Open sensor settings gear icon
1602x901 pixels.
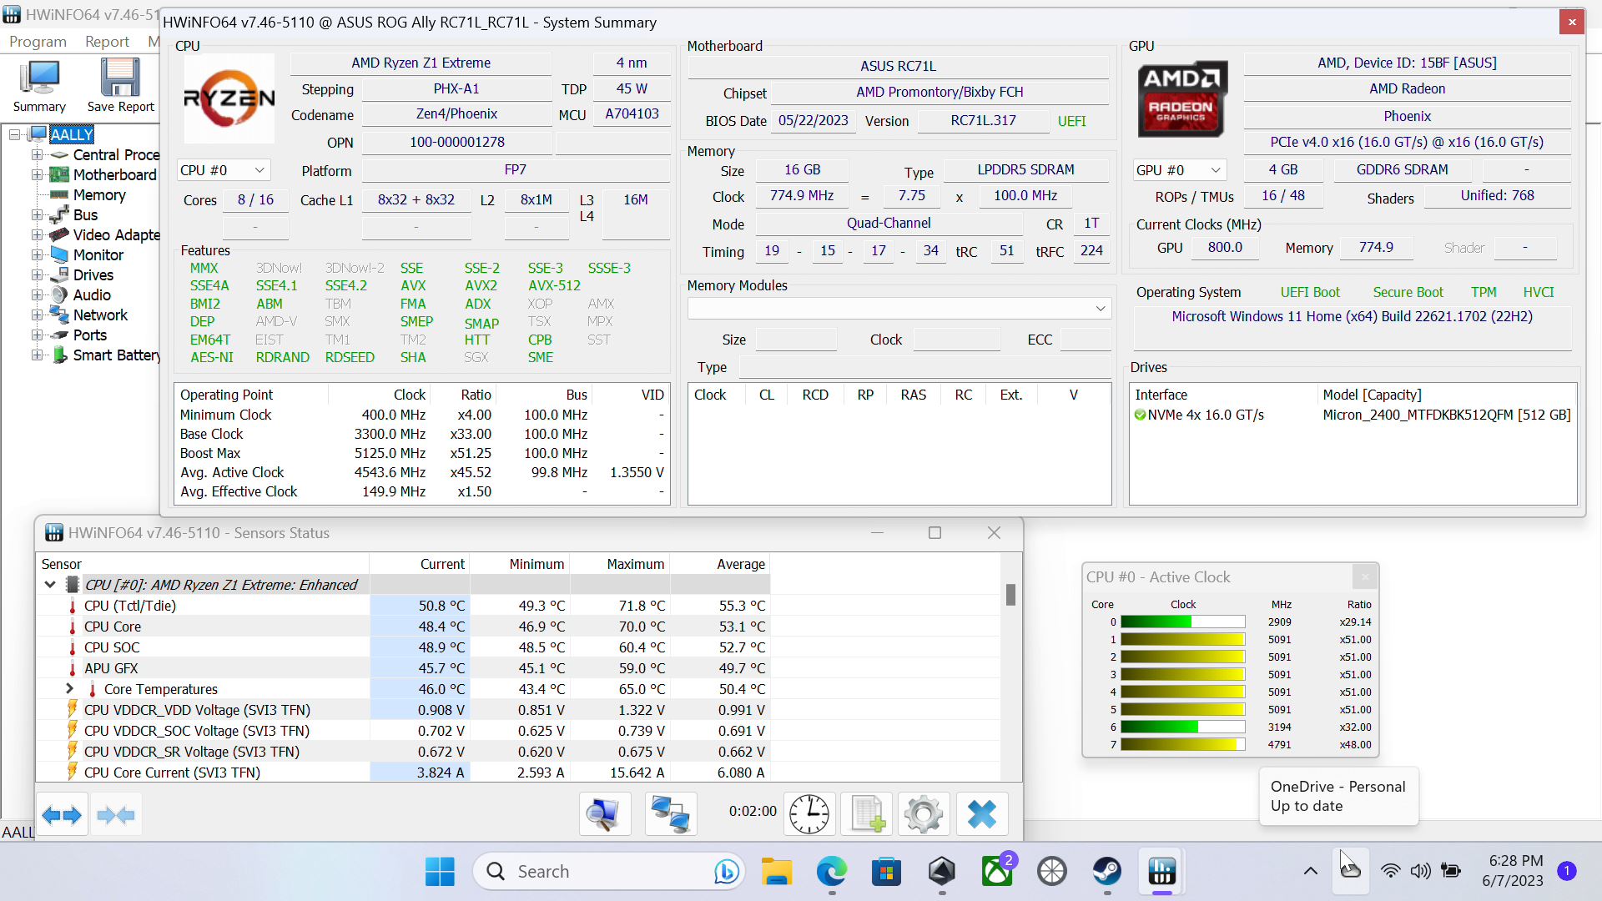923,814
